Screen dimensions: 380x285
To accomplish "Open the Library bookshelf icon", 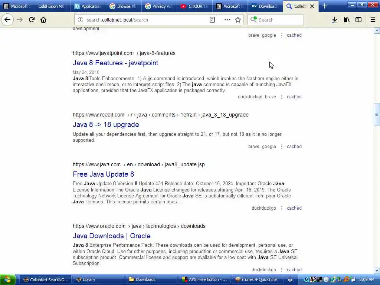I will [x=347, y=20].
